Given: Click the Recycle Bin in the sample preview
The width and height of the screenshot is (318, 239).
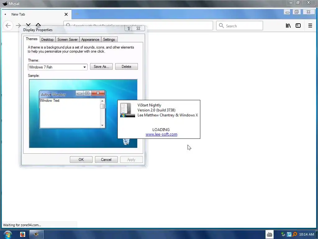Looking at the screenshot, I should point(126,142).
